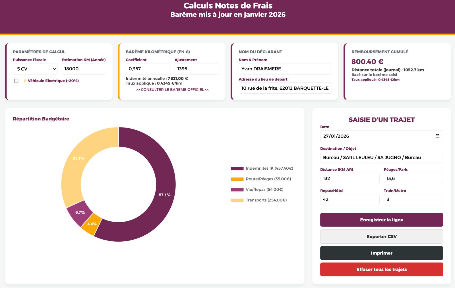Click the Estimation KM annual field

click(84, 69)
